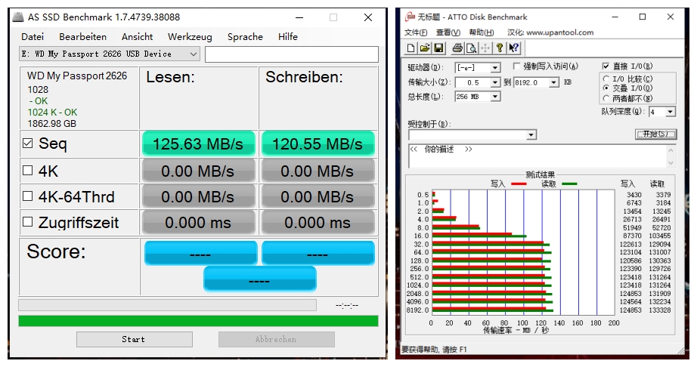The image size is (697, 367).
Task: Click the Start button in AS SSD
Action: tap(135, 339)
